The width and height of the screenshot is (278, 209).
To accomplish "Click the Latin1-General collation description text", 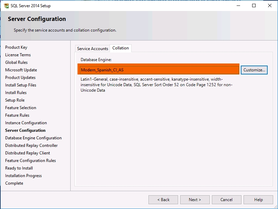I will click(156, 85).
